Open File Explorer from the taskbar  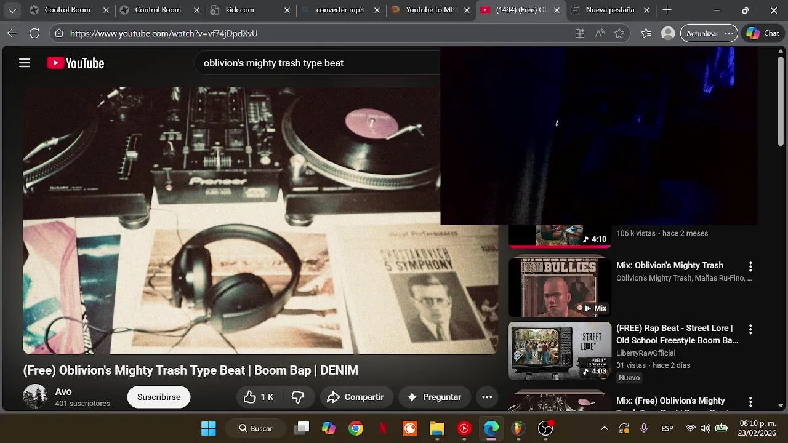[437, 428]
